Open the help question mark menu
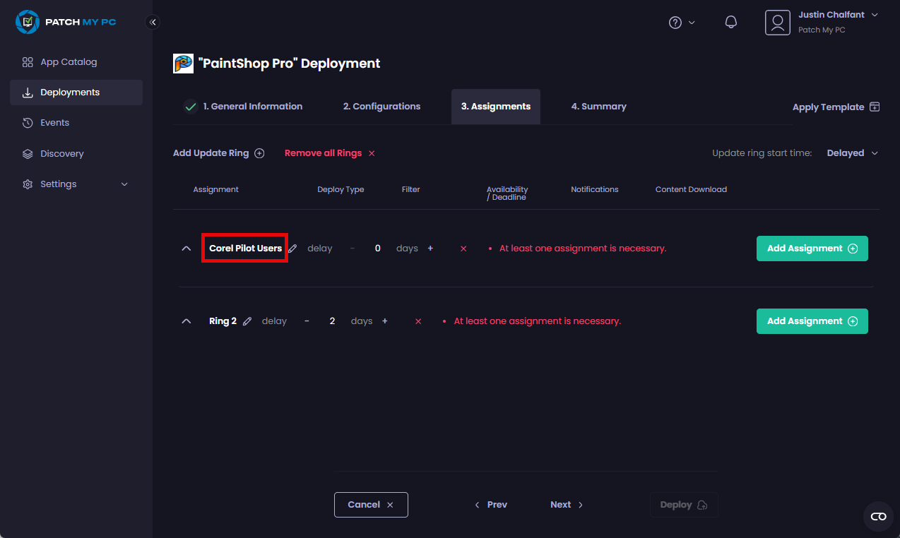Viewport: 900px width, 538px height. tap(682, 23)
